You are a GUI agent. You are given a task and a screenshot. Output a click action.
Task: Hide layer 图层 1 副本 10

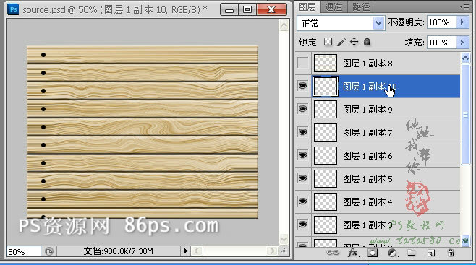point(302,86)
